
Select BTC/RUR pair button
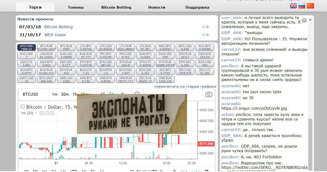[x=46, y=47]
